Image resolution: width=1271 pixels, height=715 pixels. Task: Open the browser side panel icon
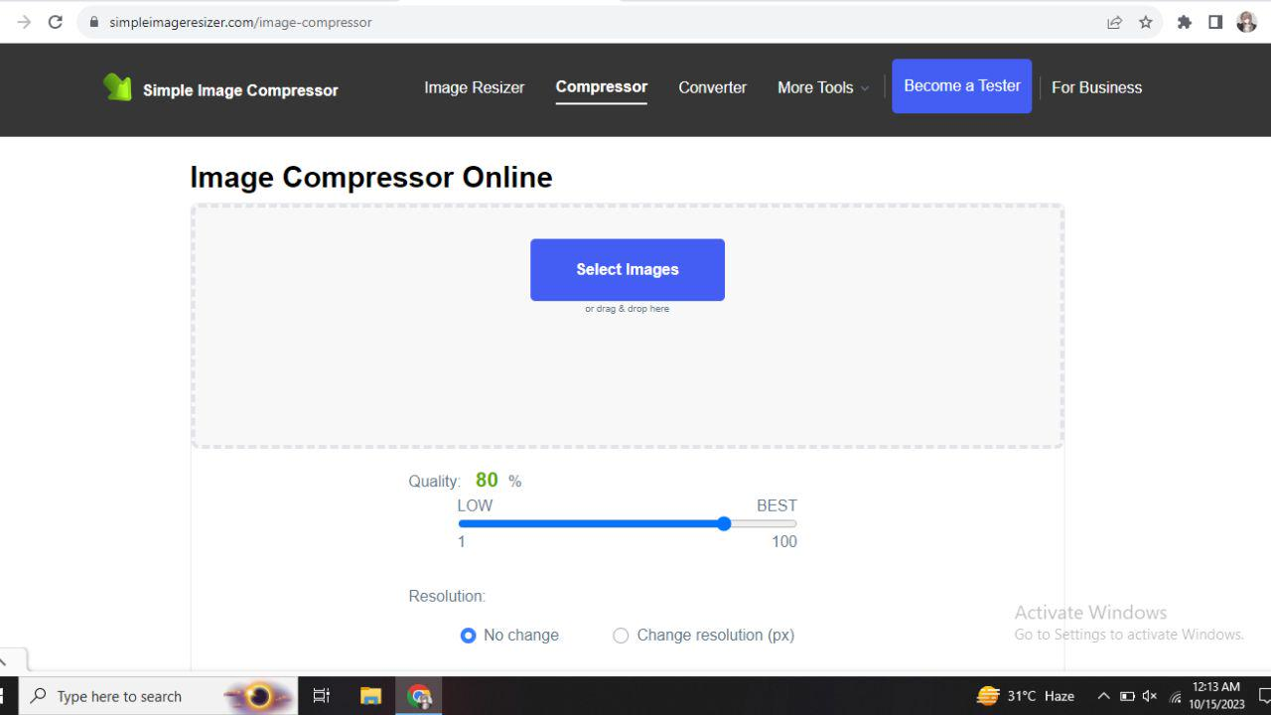(x=1215, y=21)
